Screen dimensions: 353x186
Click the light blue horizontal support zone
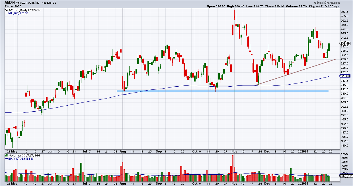click(223, 91)
